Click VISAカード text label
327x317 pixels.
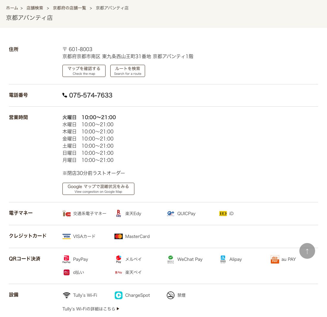(84, 236)
